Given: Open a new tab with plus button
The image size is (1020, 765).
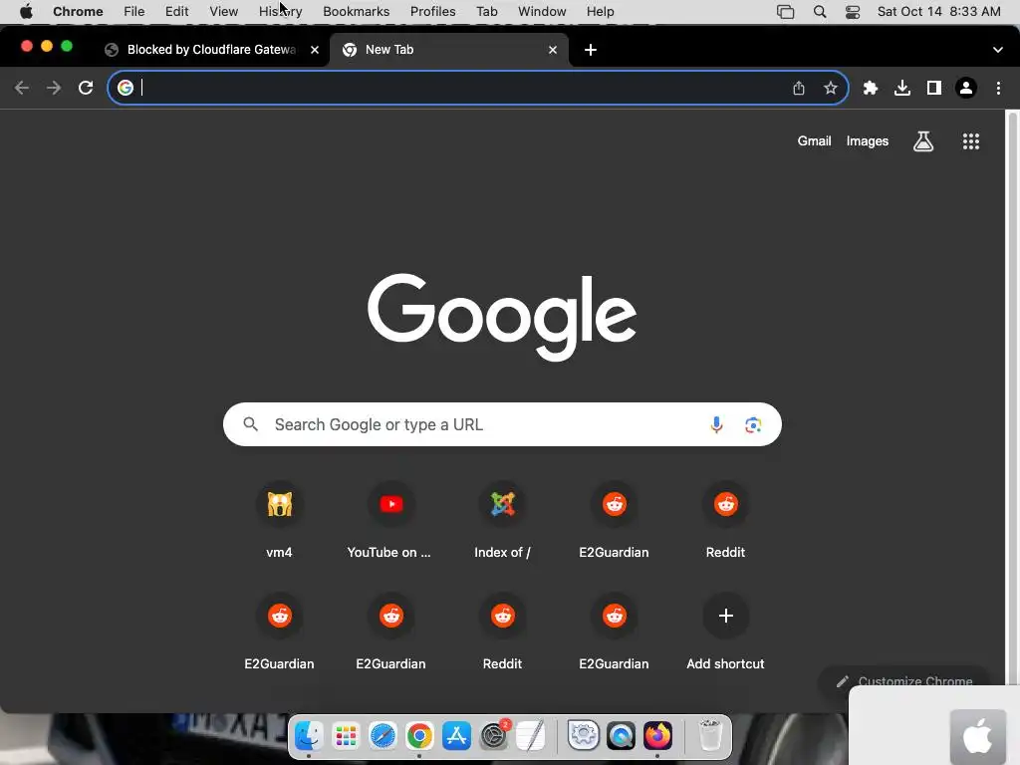Looking at the screenshot, I should pos(590,50).
